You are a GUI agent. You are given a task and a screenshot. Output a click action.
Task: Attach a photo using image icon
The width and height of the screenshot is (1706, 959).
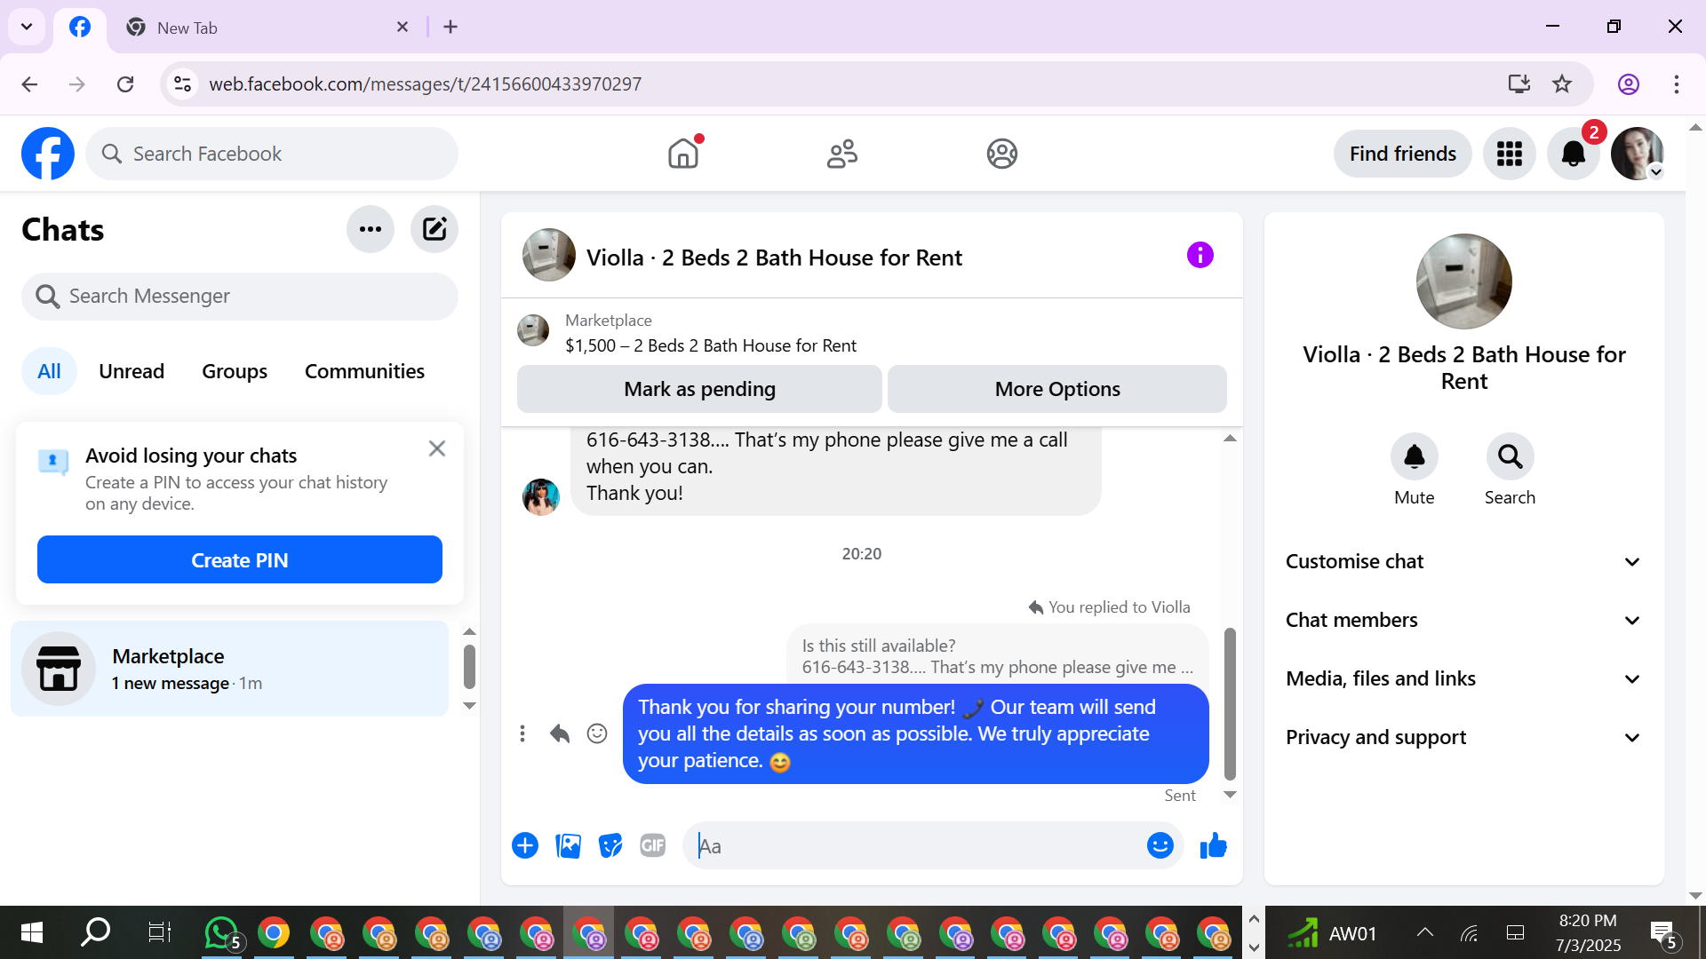568,846
